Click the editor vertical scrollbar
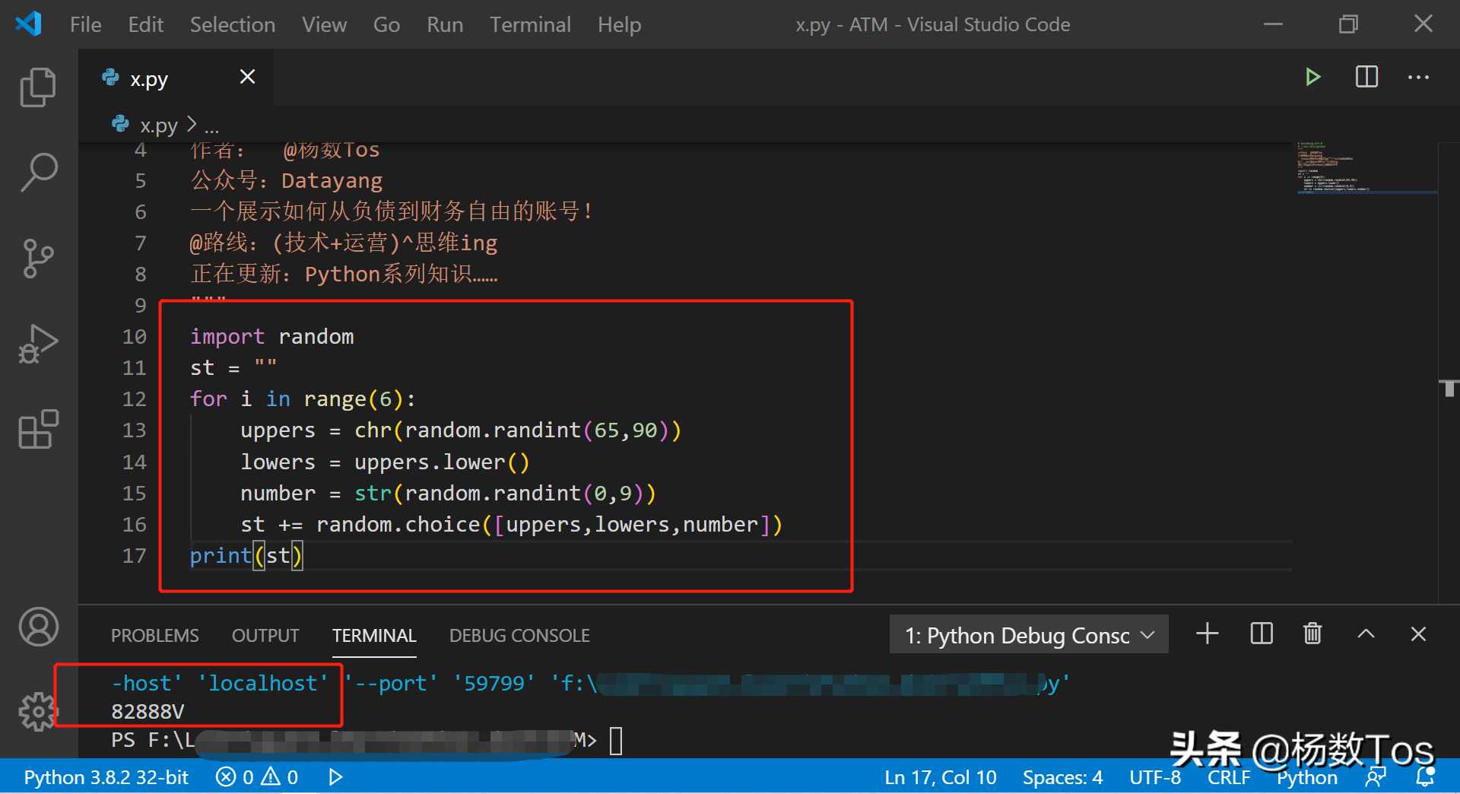Screen dimensions: 1460x794 tap(1449, 371)
